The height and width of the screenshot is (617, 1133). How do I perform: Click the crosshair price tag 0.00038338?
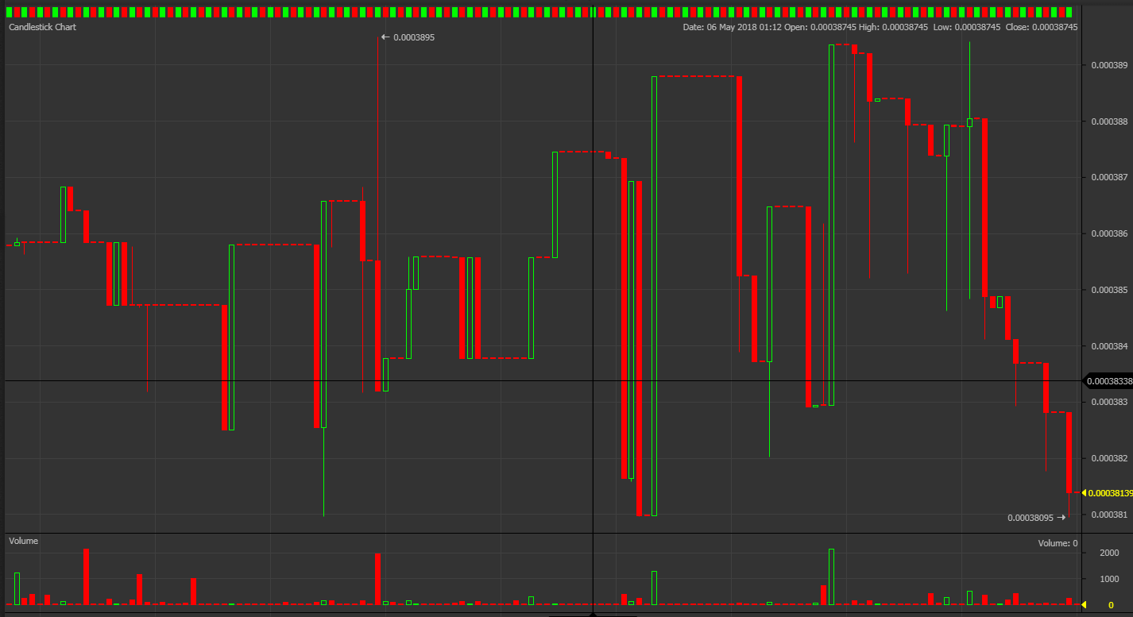(1109, 381)
